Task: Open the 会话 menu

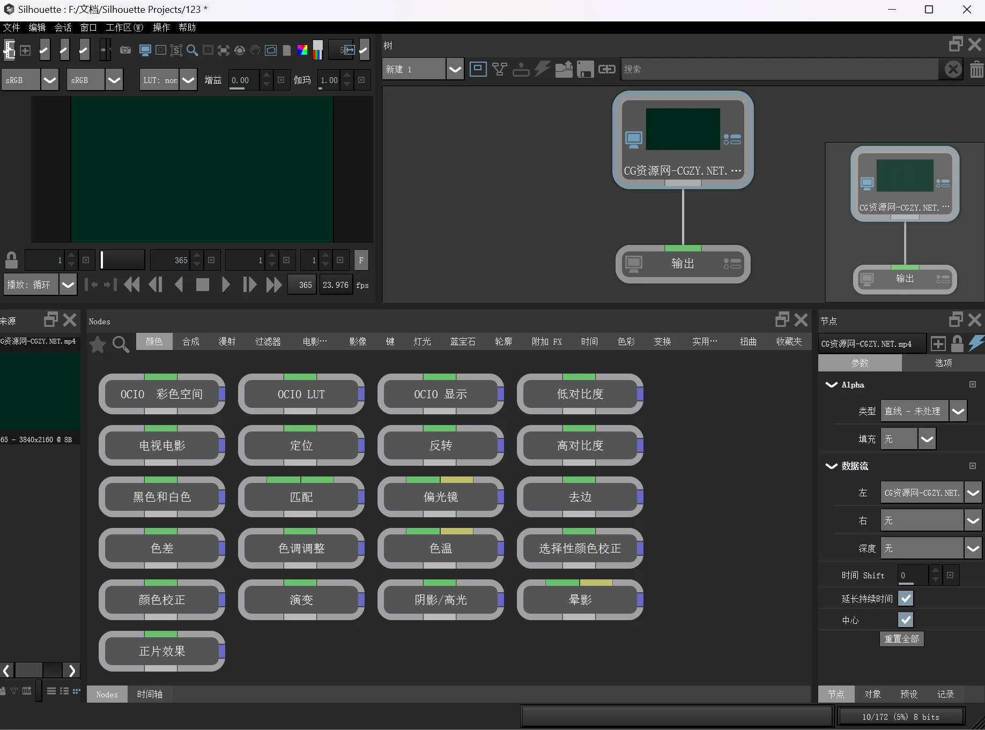Action: (x=63, y=27)
